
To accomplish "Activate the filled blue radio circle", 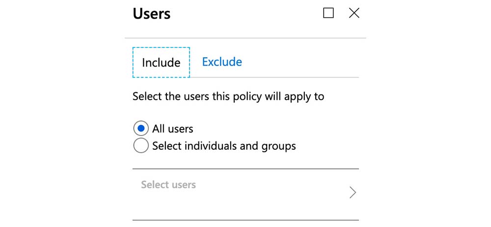I will (141, 129).
